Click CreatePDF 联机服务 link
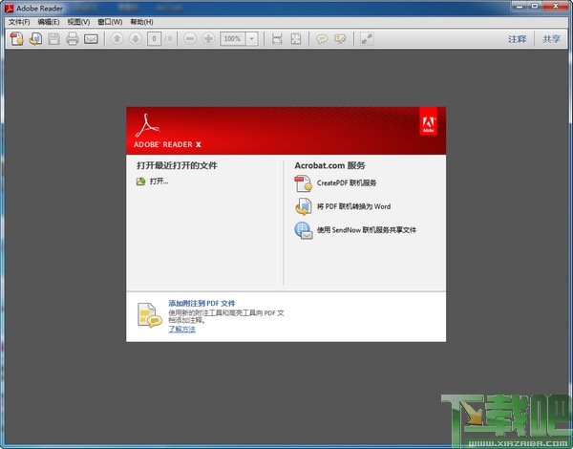The height and width of the screenshot is (449, 573). 347,182
